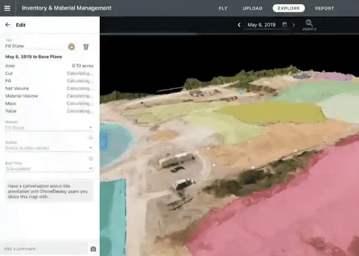Attach photo with the camera icon
This screenshot has height=256, width=359.
click(93, 249)
